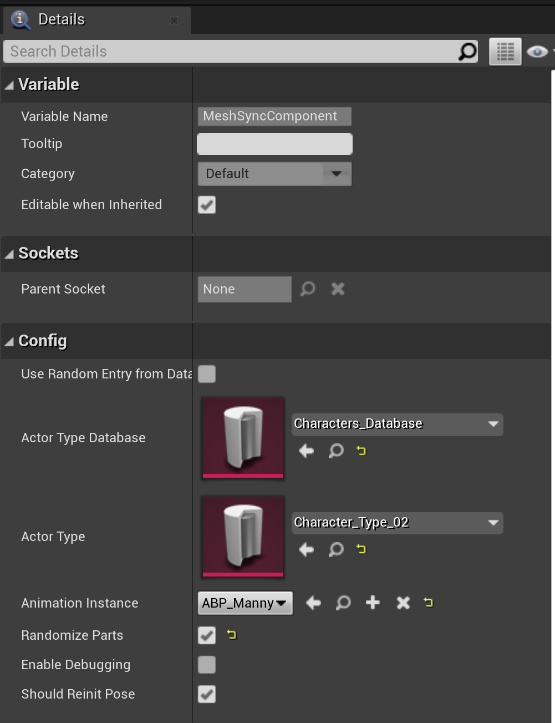Enable Use Random Entry from Database
Viewport: 555px width, 723px height.
[x=207, y=374]
